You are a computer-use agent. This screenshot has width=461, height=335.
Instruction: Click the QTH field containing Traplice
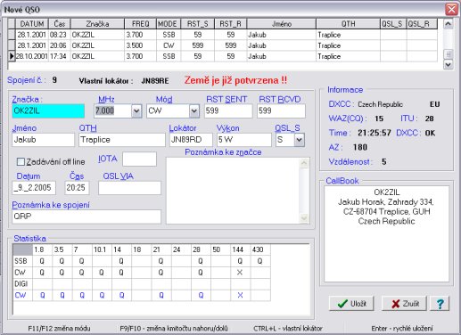[x=122, y=140]
